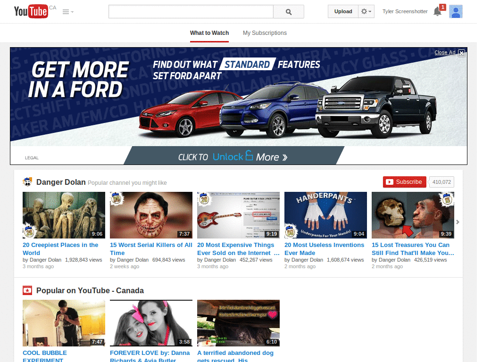Screen dimensions: 483x362
Task: Click the Close Ad link
Action: (x=445, y=52)
